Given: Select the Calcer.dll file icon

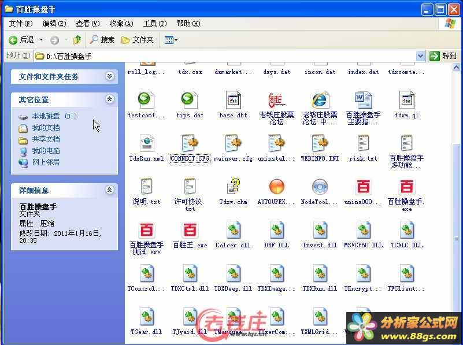Looking at the screenshot, I should tap(234, 230).
